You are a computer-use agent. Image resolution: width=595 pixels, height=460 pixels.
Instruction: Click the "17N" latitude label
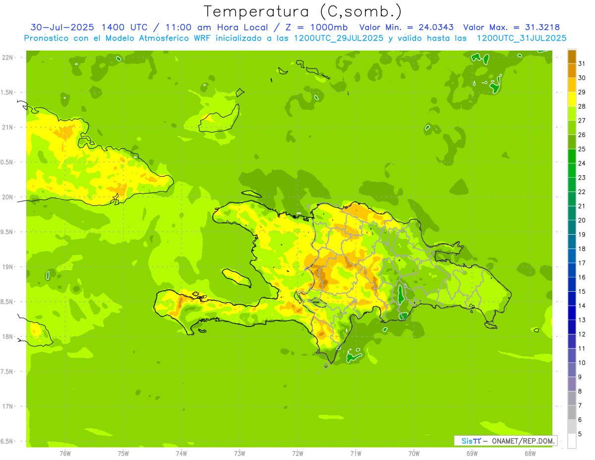click(x=7, y=406)
